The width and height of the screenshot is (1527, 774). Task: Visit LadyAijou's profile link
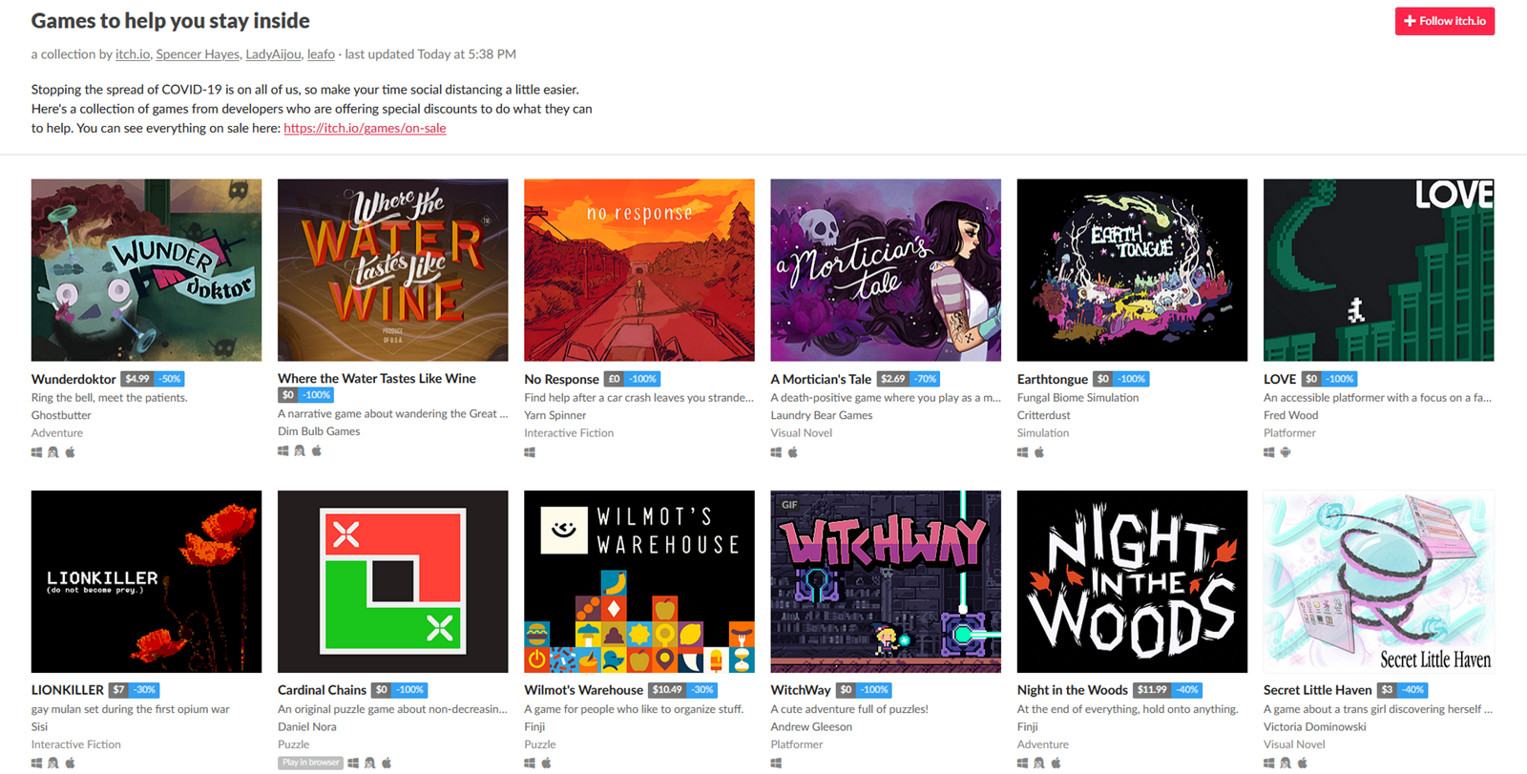point(273,54)
